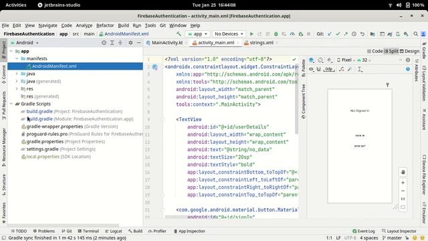
Task: Click the Pan hand icon in design view
Action: [x=403, y=172]
